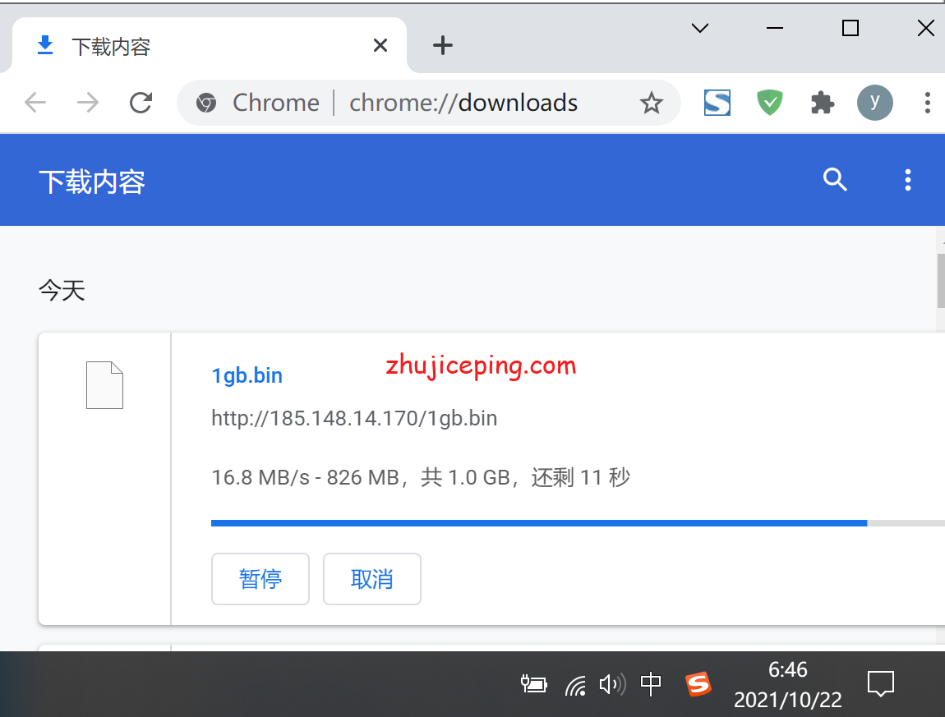Pause the download with 暂停 button

tap(260, 579)
